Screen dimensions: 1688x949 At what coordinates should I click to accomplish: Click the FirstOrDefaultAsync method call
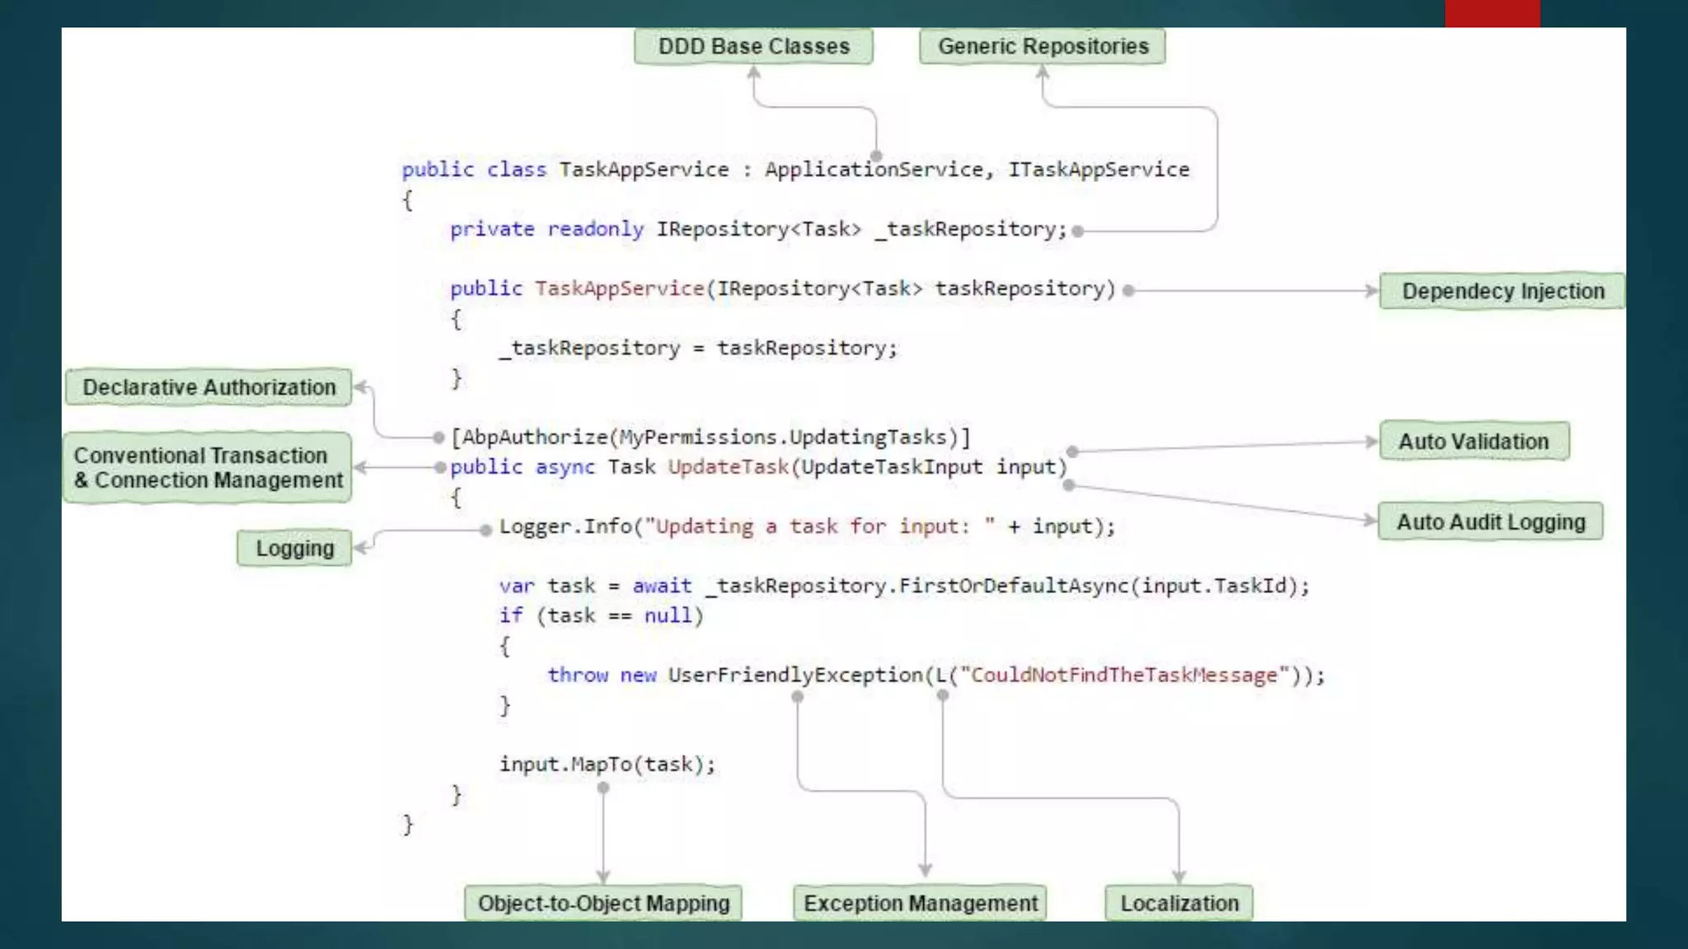pos(1013,586)
